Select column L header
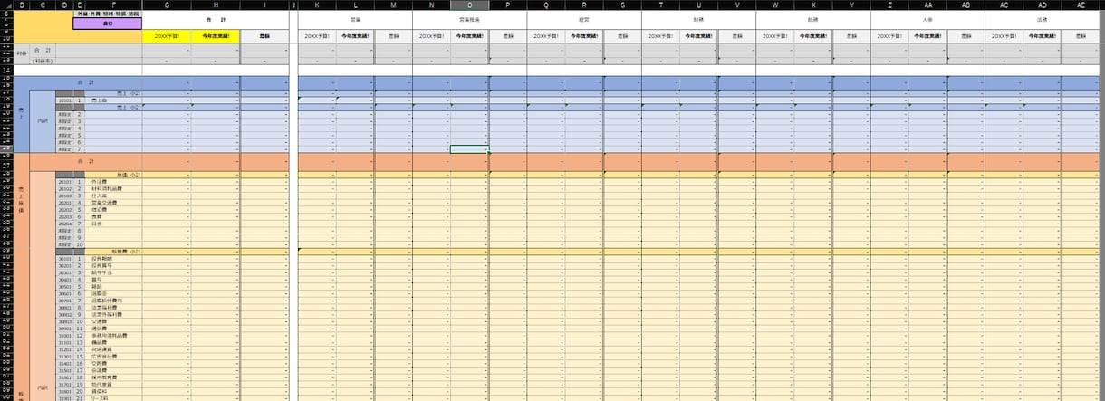The image size is (1105, 401). coord(355,5)
